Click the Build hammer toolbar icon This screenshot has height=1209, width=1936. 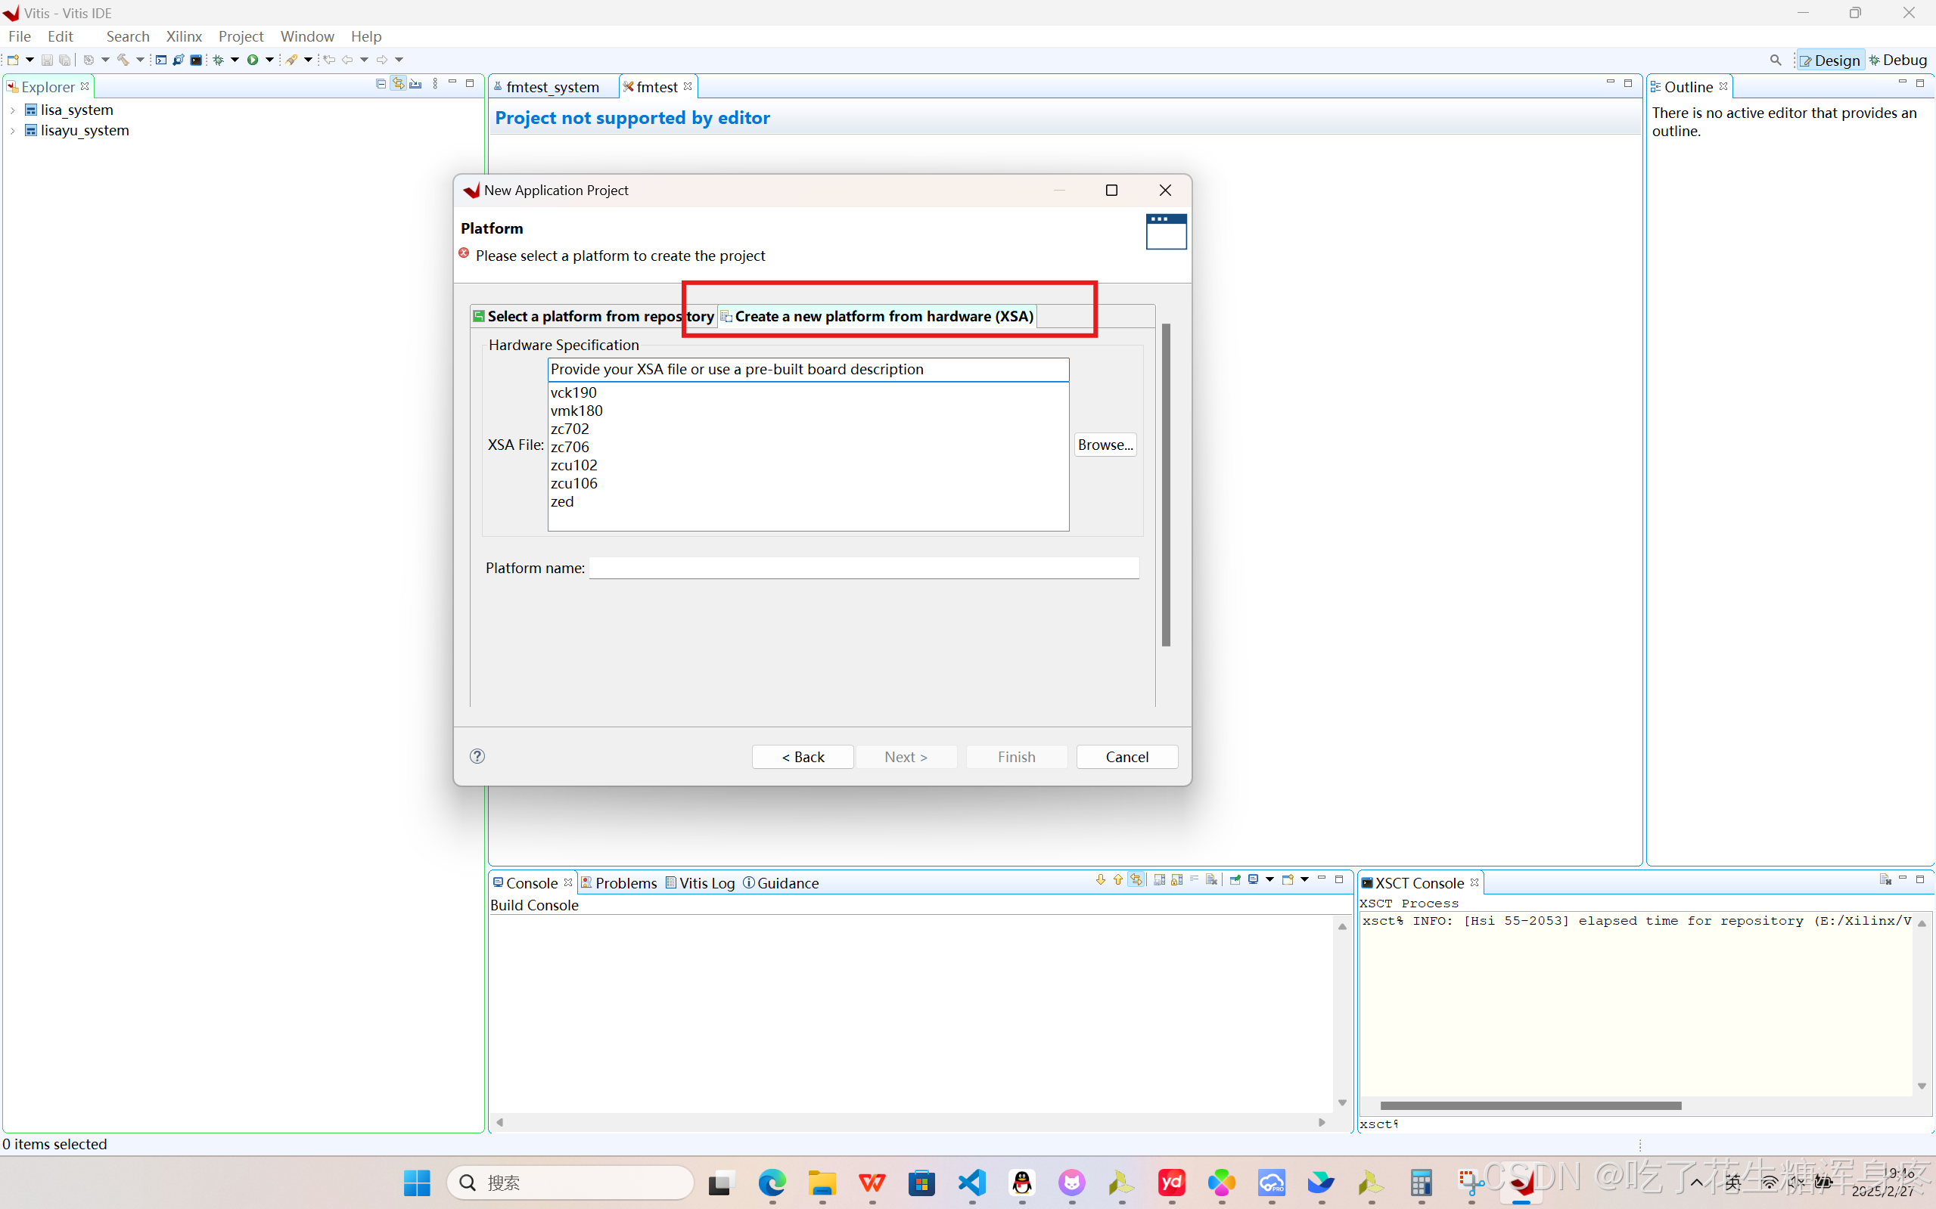(x=123, y=60)
